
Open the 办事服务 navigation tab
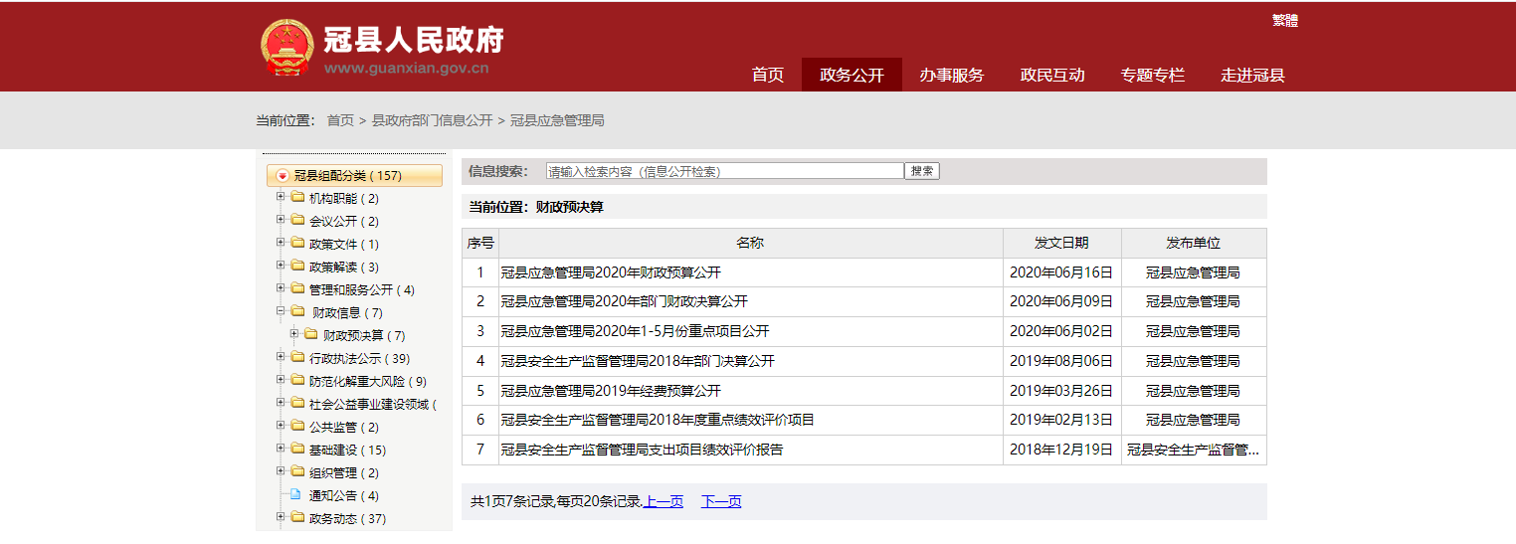pyautogui.click(x=952, y=75)
